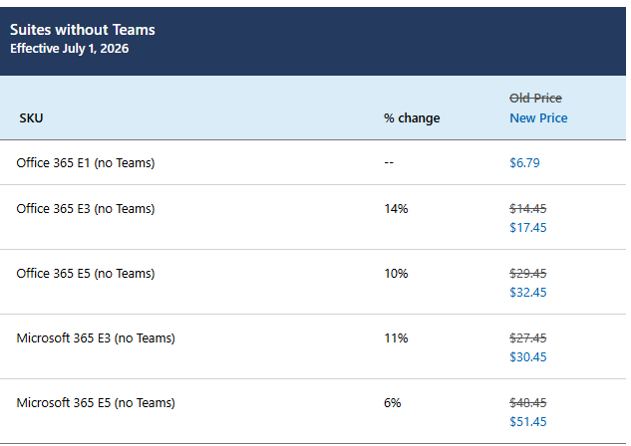Screen dimensions: 631x446
Task: Select the Office 365 E3 (no Teams) SKU
Action: [x=86, y=208]
